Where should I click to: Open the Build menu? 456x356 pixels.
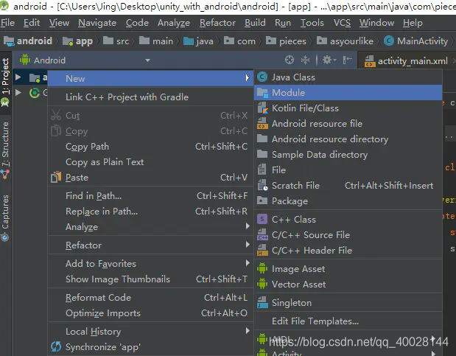255,23
